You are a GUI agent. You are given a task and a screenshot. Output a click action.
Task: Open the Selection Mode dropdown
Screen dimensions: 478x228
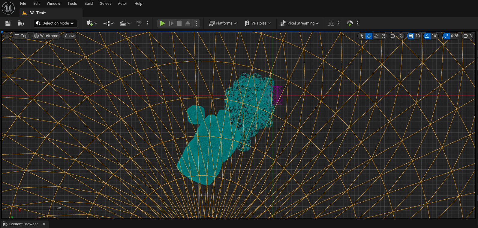click(x=56, y=23)
